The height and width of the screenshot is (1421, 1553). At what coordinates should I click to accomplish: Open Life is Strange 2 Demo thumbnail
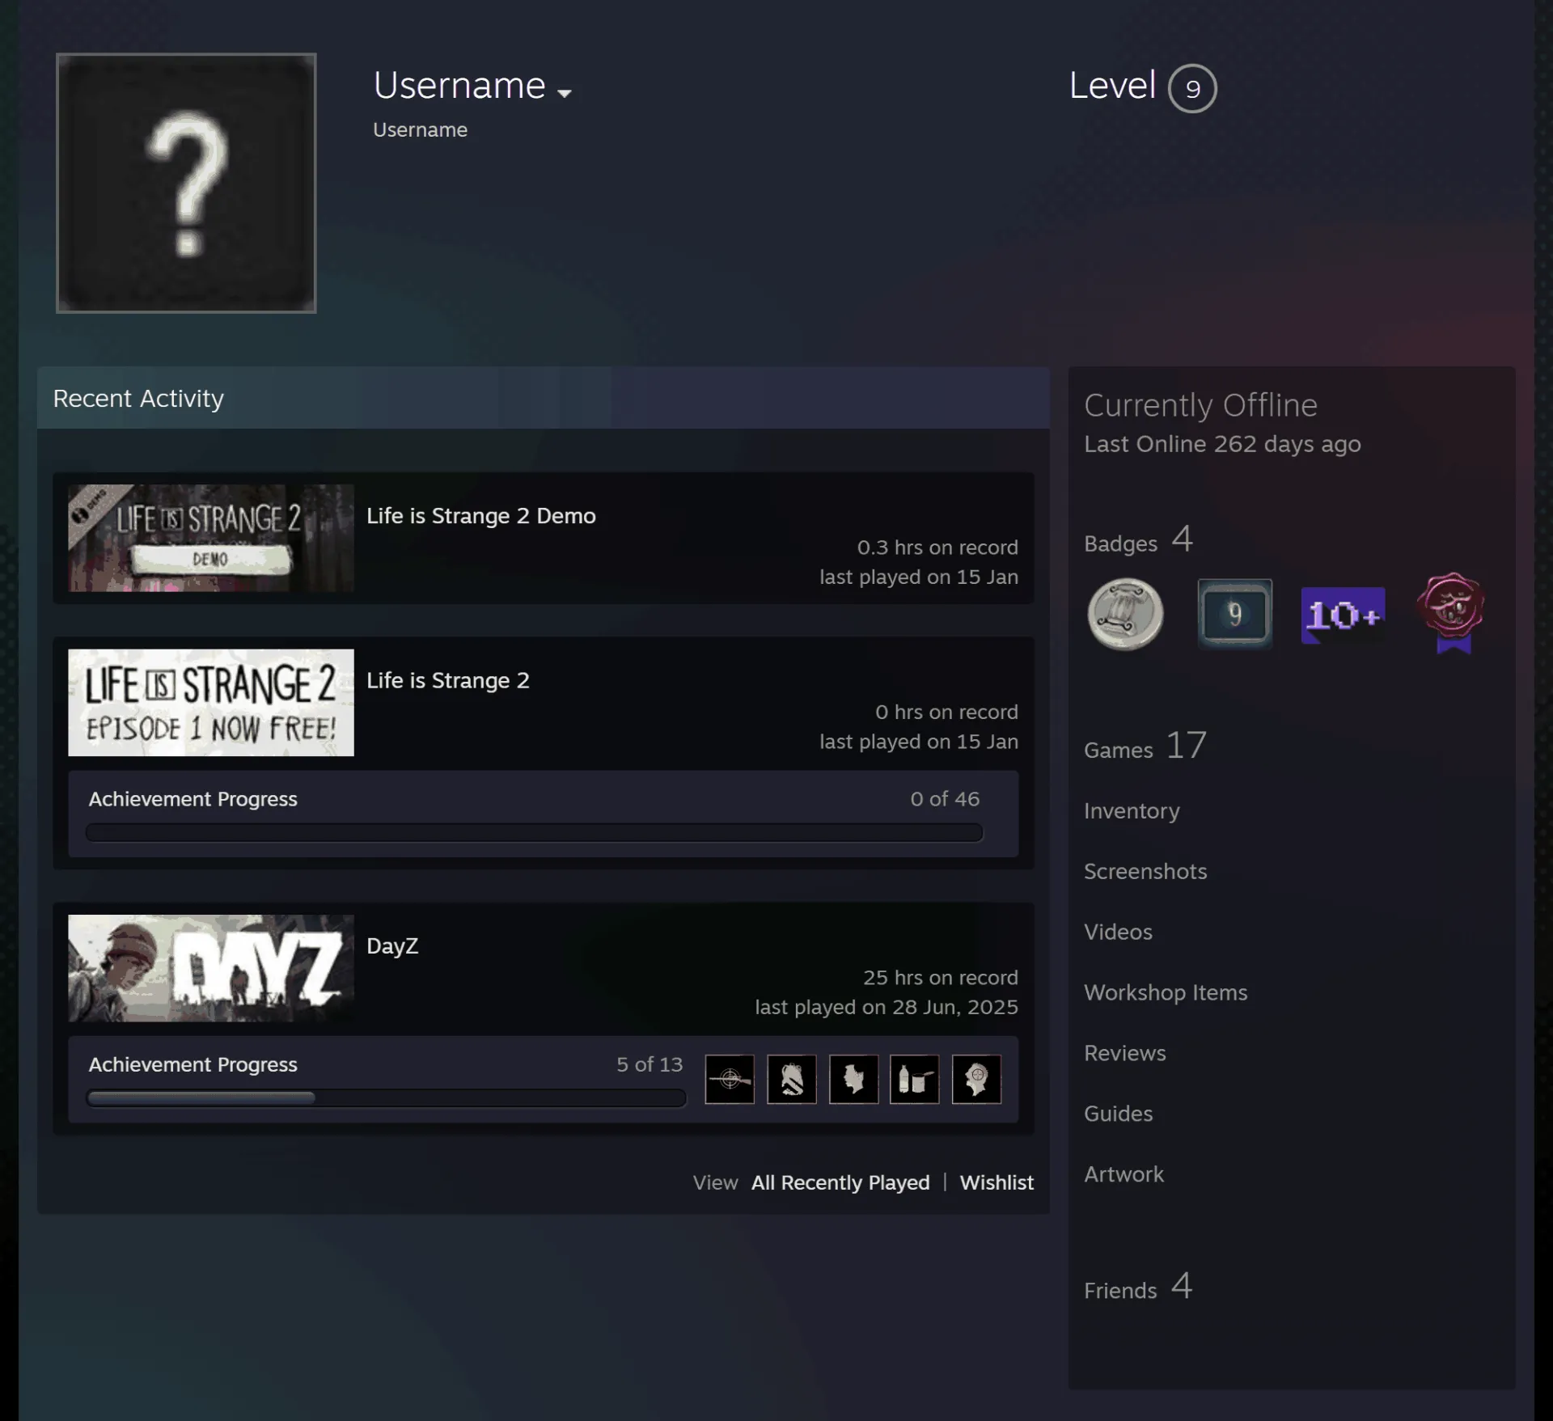[x=211, y=538]
